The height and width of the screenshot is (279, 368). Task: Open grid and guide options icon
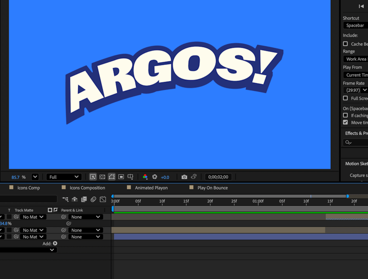pos(130,177)
